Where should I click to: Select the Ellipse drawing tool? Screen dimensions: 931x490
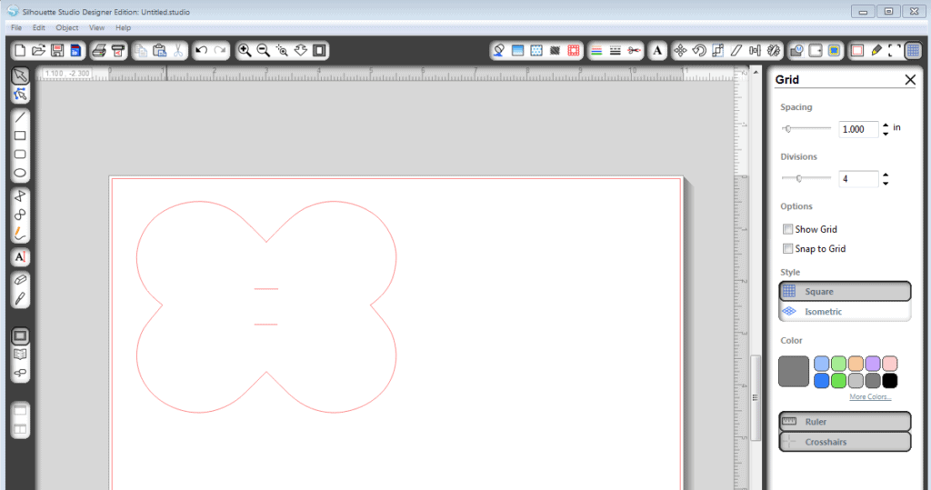click(20, 174)
